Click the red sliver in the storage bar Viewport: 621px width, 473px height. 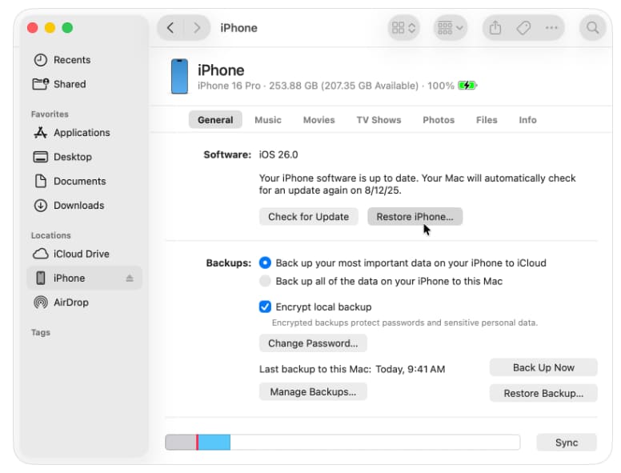[x=197, y=443]
